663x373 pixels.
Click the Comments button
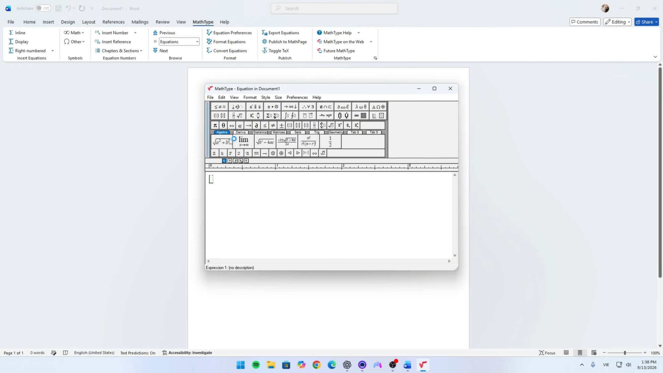(585, 22)
